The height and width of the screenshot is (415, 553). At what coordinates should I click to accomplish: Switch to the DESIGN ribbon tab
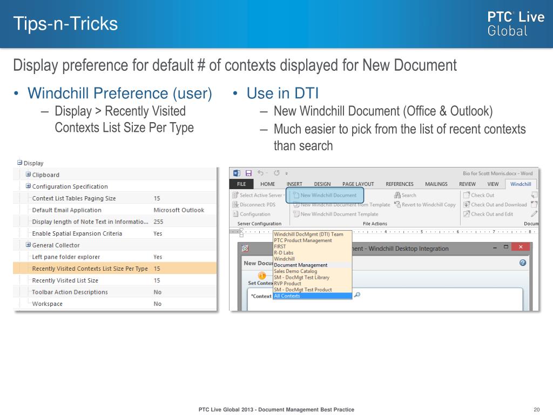(322, 184)
